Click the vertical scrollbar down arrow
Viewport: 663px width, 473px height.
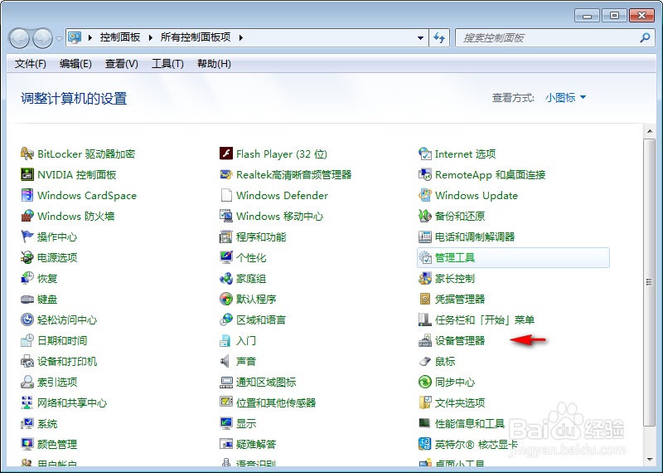pyautogui.click(x=650, y=459)
